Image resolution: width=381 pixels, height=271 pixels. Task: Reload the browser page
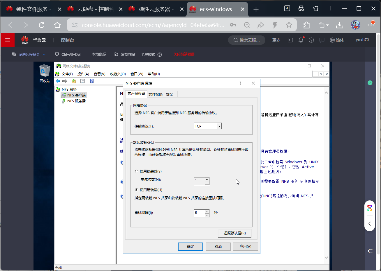42,25
